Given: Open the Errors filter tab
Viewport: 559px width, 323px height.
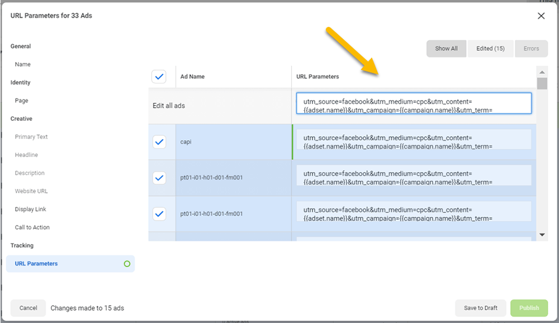Looking at the screenshot, I should click(x=531, y=49).
